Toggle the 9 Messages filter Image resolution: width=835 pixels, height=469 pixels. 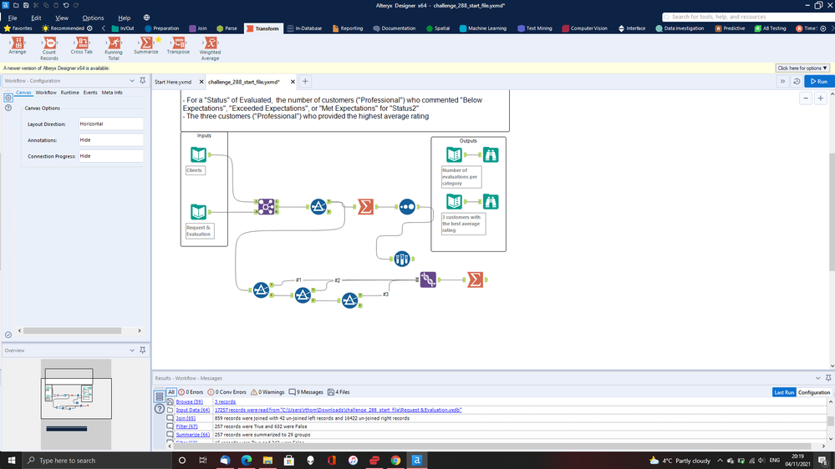[x=306, y=392]
